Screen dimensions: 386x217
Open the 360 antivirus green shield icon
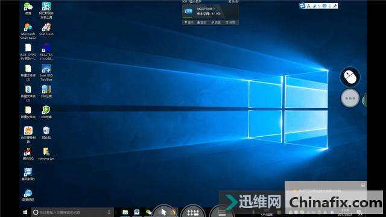tap(46, 112)
